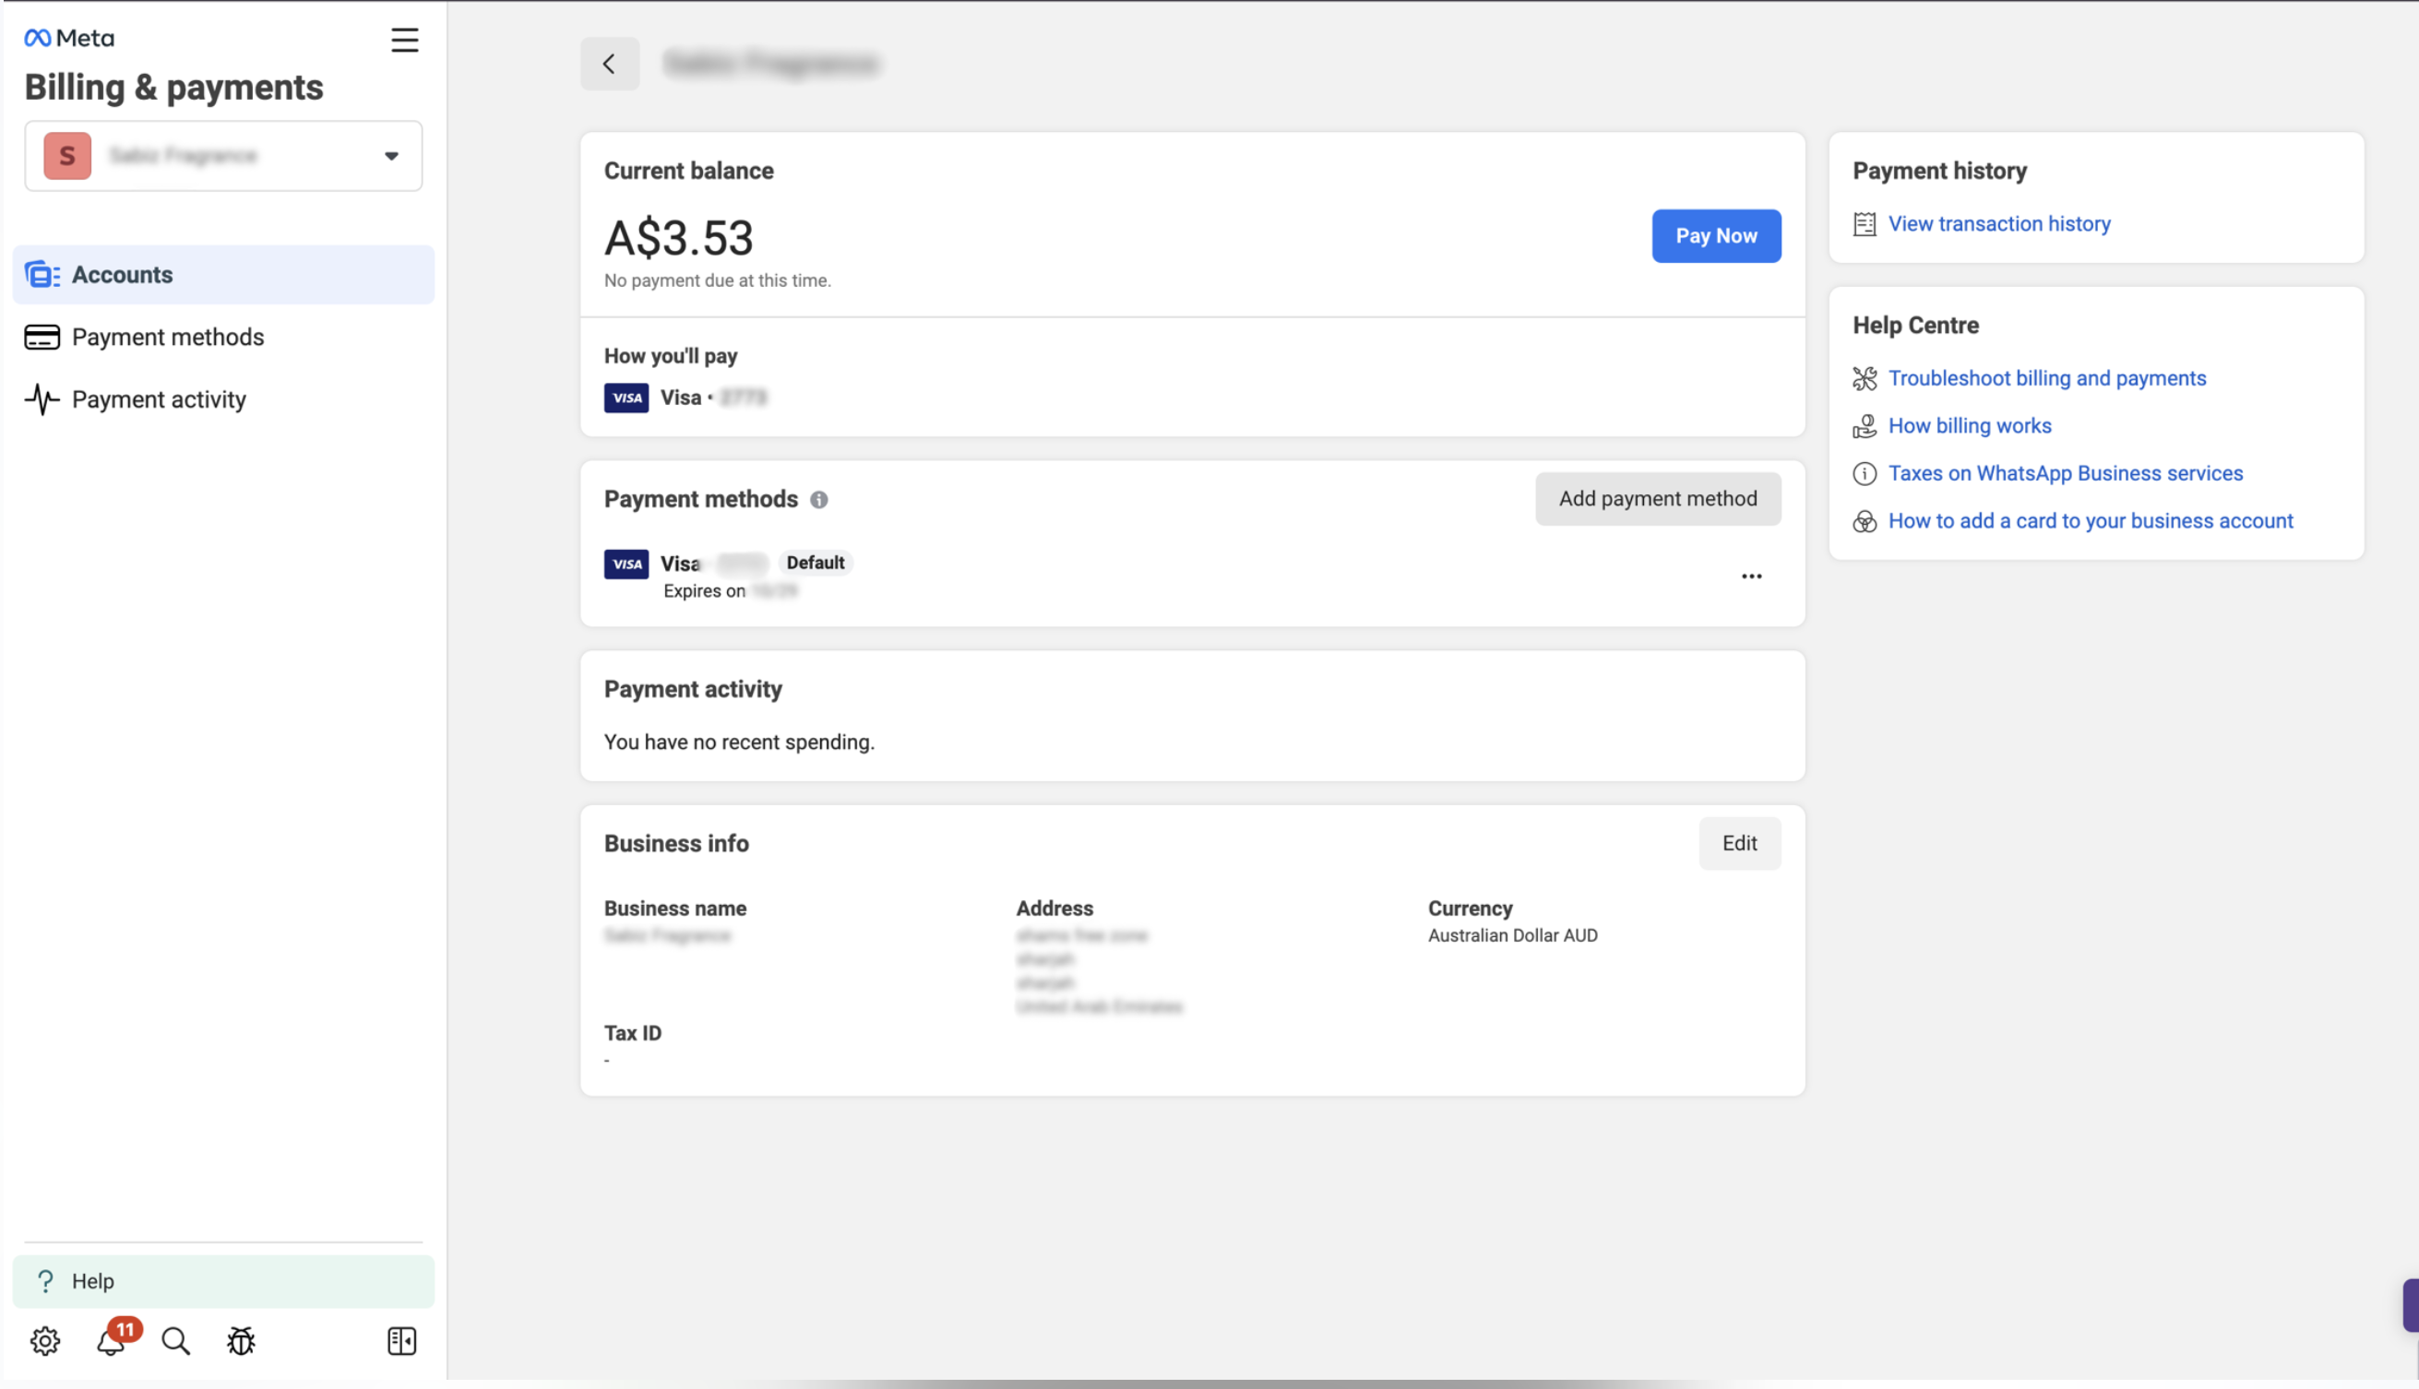Viewport: 2419px width, 1389px height.
Task: Click the info icon beside Payment methods
Action: click(818, 499)
